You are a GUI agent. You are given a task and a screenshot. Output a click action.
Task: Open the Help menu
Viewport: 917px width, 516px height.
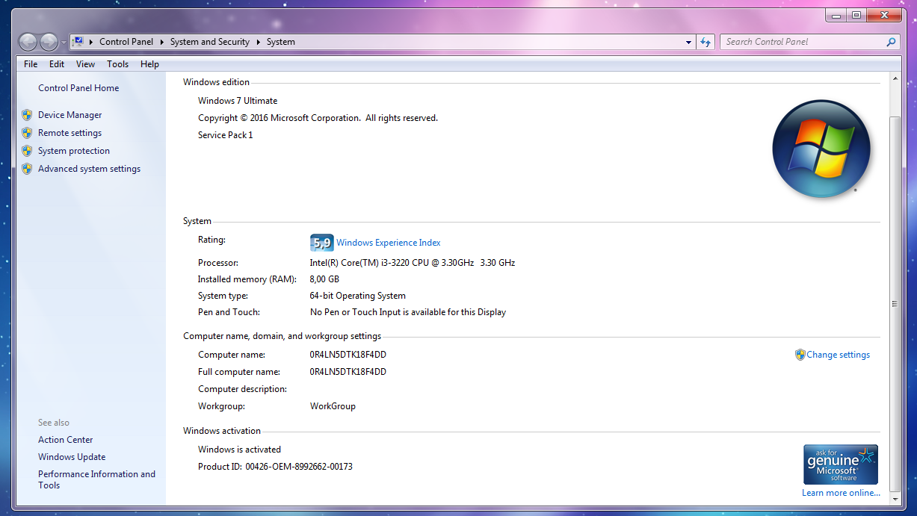coord(149,64)
